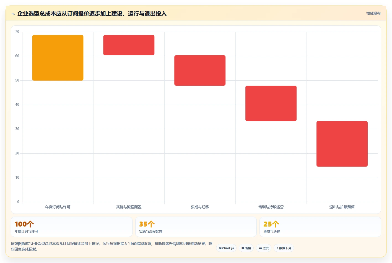392x263 pixels.
Task: Click the orange 年度订阅与许可 waterfall bar
Action: (x=58, y=58)
